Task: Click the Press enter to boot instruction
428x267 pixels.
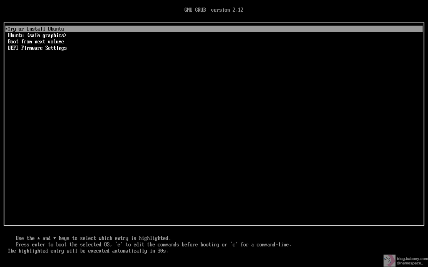Action: [50, 244]
